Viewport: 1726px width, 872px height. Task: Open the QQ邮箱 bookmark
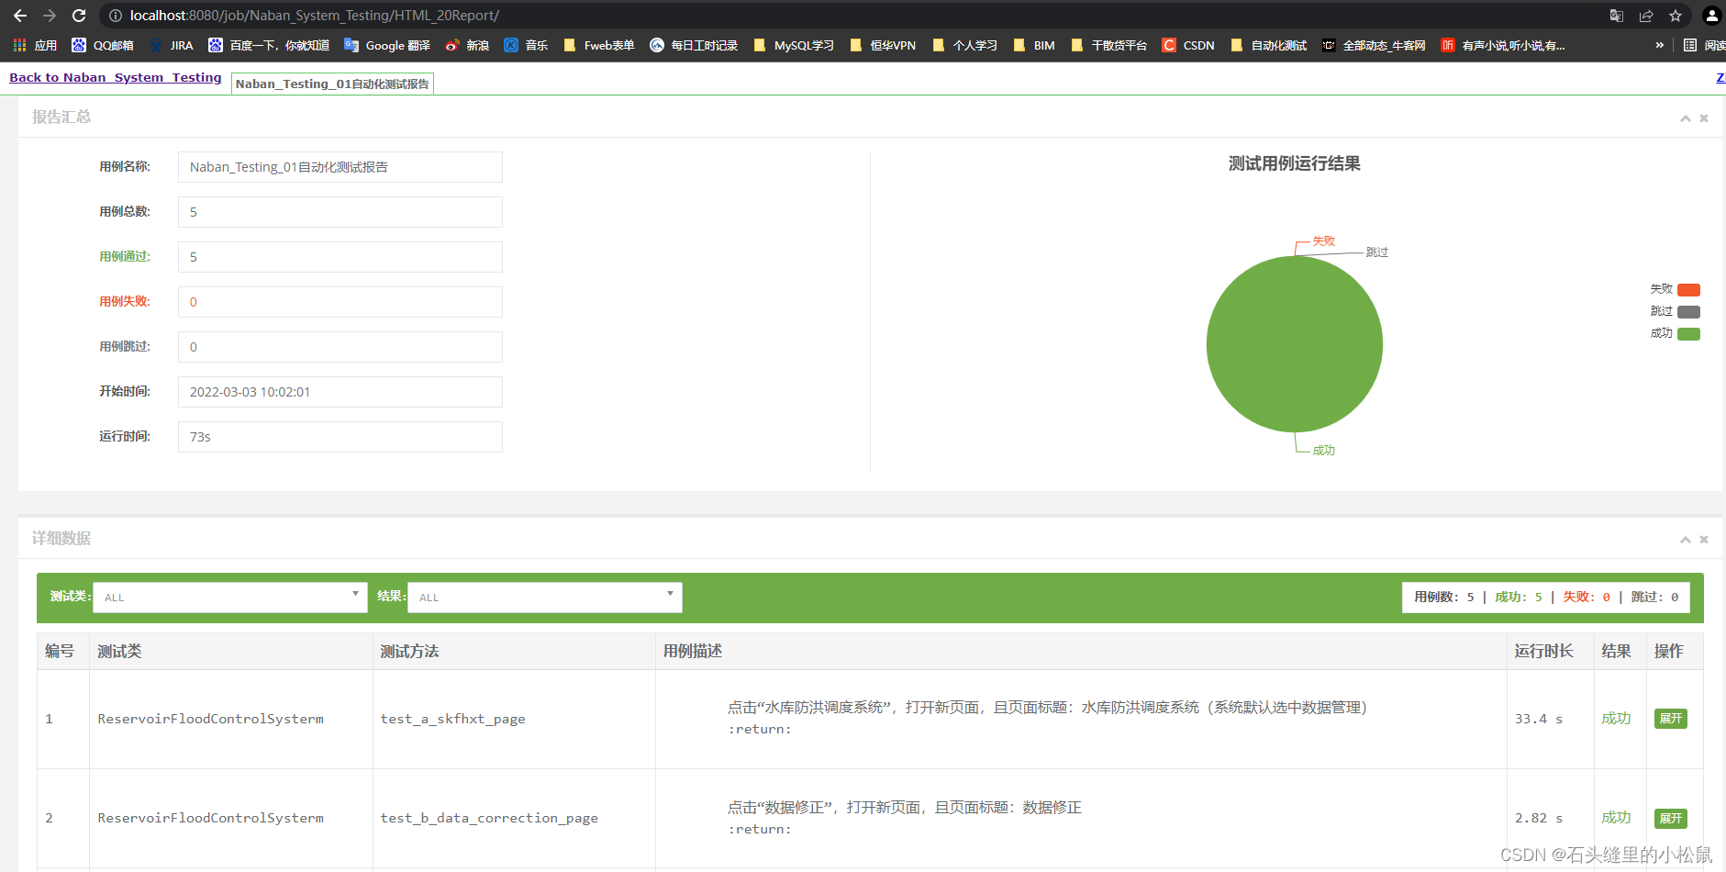103,45
